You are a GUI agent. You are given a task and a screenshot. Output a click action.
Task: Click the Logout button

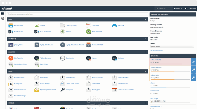tap(193, 8)
